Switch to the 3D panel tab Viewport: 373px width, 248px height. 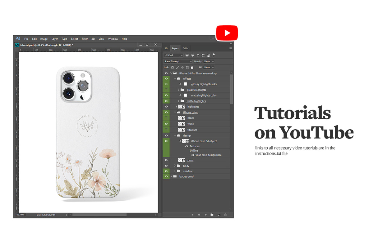[166, 48]
